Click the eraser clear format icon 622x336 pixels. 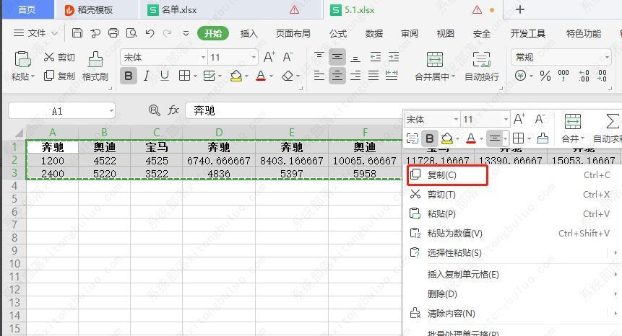pyautogui.click(x=288, y=76)
